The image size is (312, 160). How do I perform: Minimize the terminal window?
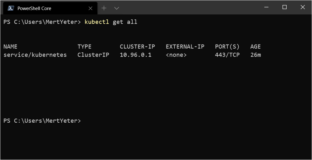coord(266,7)
